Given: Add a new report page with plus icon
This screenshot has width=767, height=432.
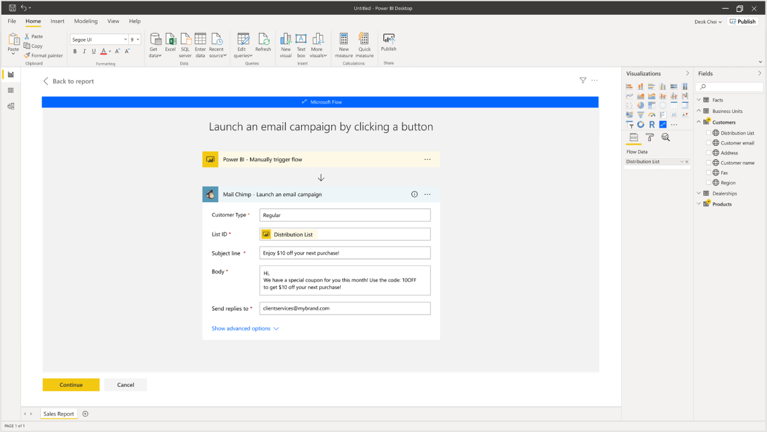Looking at the screenshot, I should 85,414.
